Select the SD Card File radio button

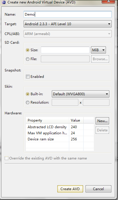(28, 59)
